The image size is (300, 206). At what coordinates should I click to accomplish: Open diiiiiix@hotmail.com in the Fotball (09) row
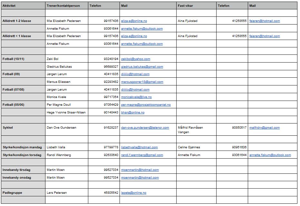point(135,74)
